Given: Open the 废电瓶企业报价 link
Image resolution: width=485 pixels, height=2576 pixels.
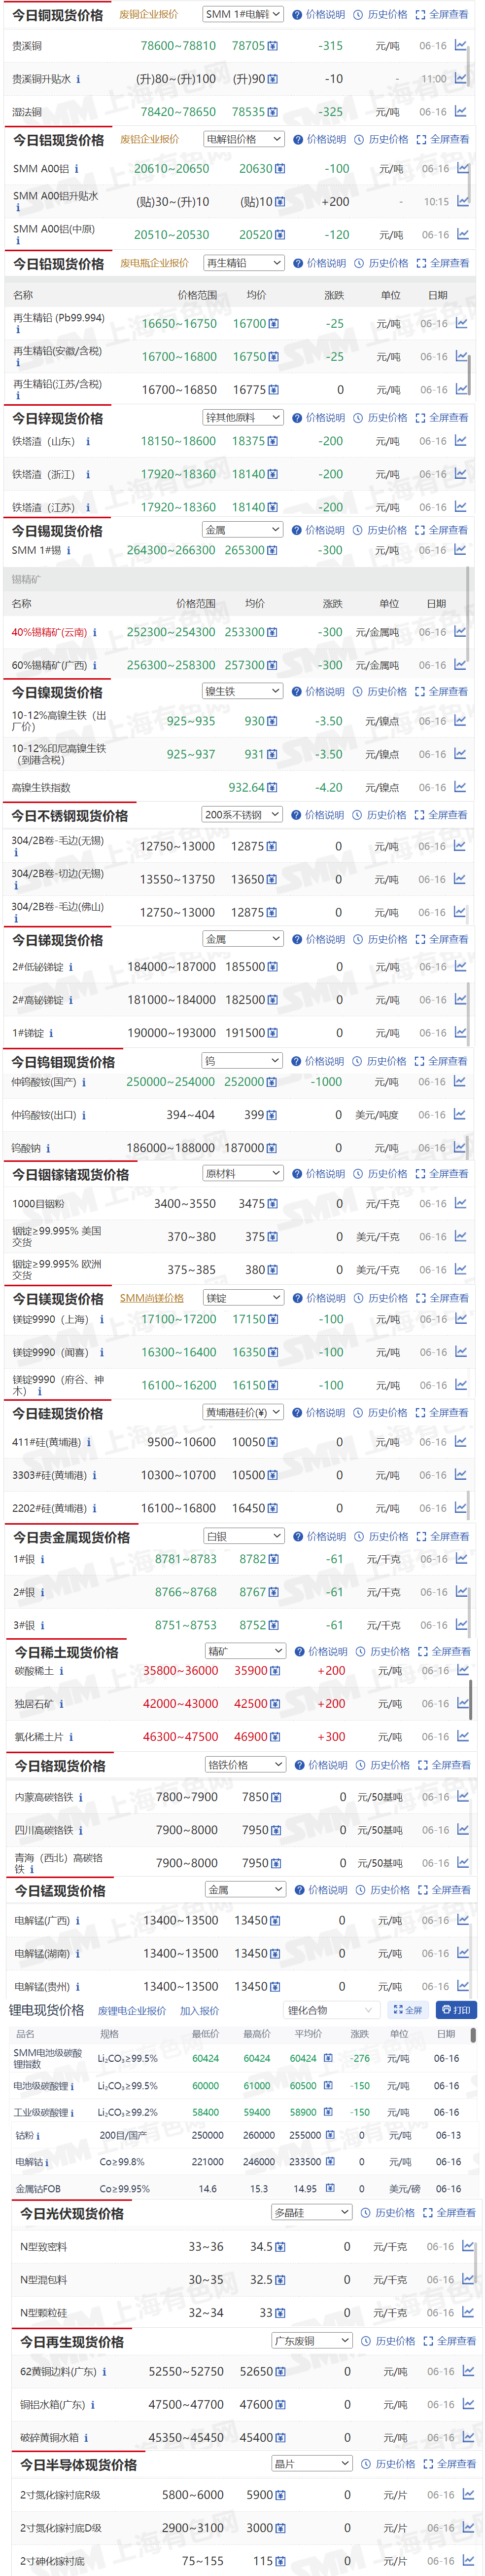Looking at the screenshot, I should click(x=155, y=263).
